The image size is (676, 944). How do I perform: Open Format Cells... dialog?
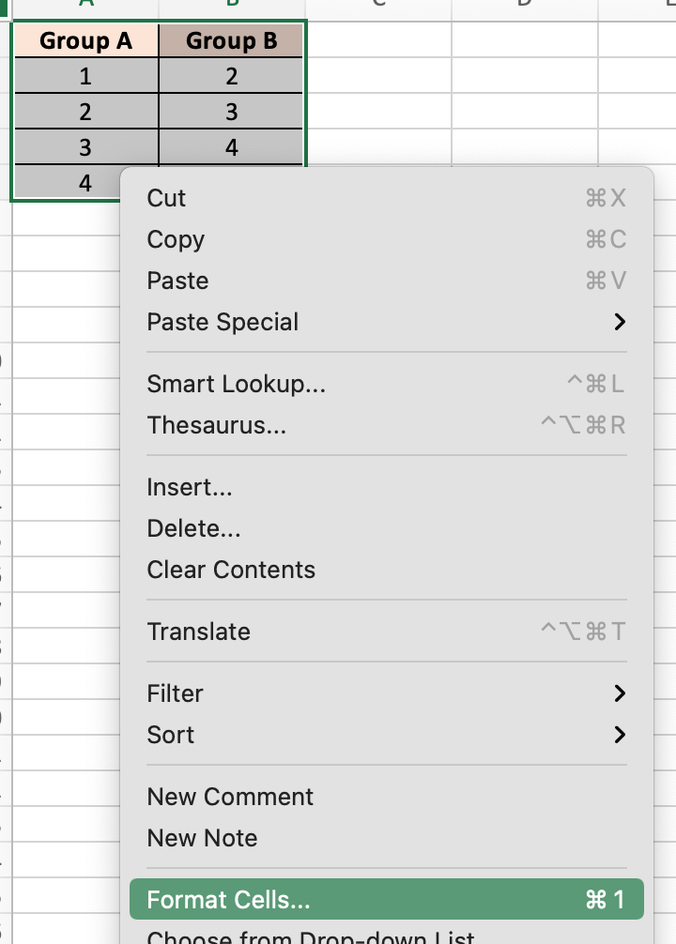[x=228, y=900]
